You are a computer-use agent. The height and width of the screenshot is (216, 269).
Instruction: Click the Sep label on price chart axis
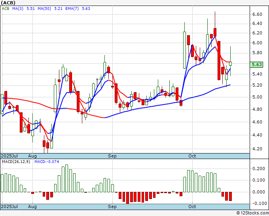[x=112, y=156]
